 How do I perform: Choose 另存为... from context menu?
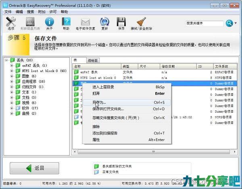coord(127,102)
